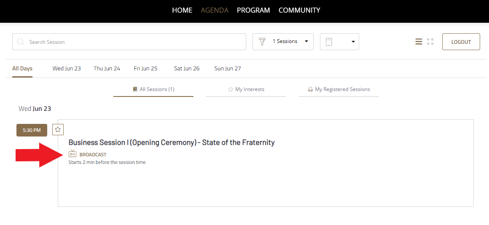This screenshot has width=489, height=225.
Task: Click the book icon beside All Sessions
Action: [135, 89]
